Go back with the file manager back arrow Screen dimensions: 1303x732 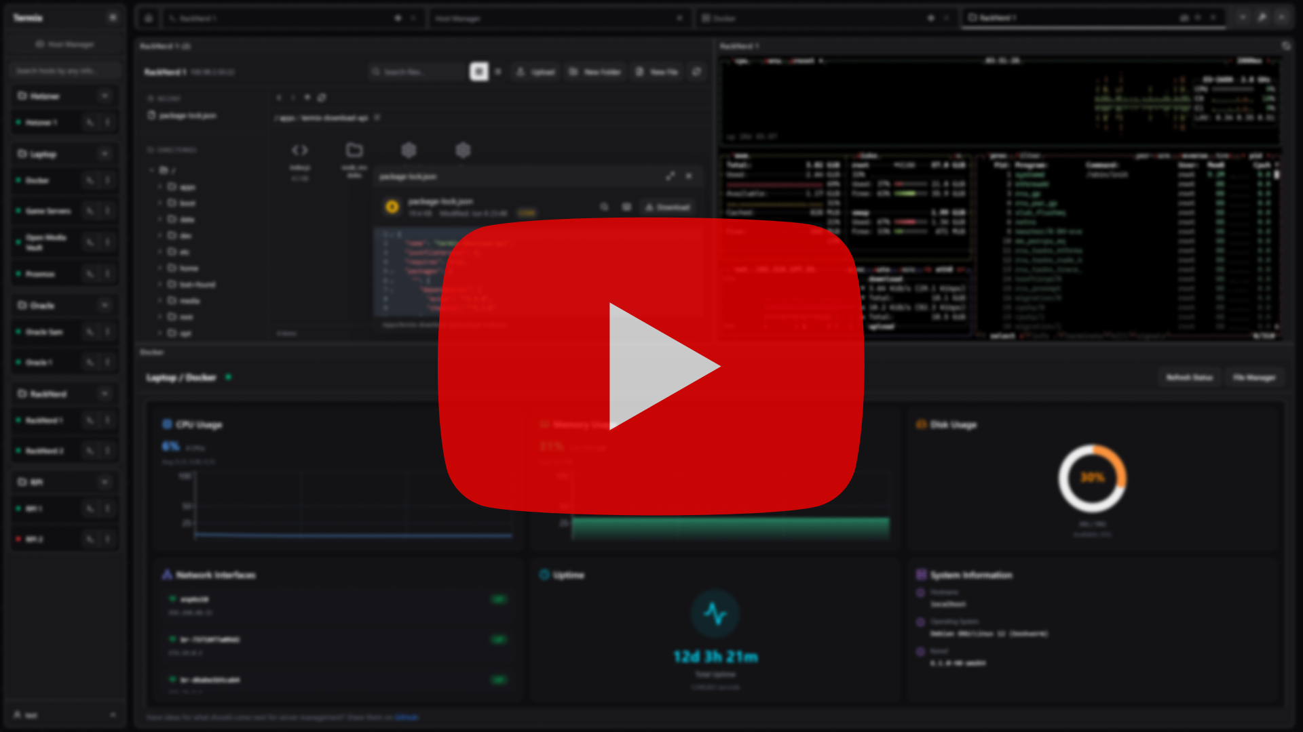click(x=279, y=98)
